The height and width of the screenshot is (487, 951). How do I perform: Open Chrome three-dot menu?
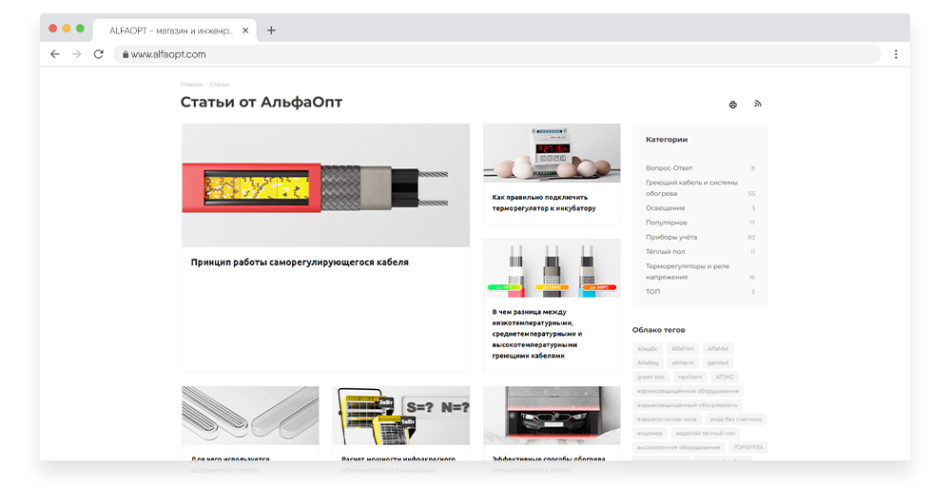tap(896, 54)
